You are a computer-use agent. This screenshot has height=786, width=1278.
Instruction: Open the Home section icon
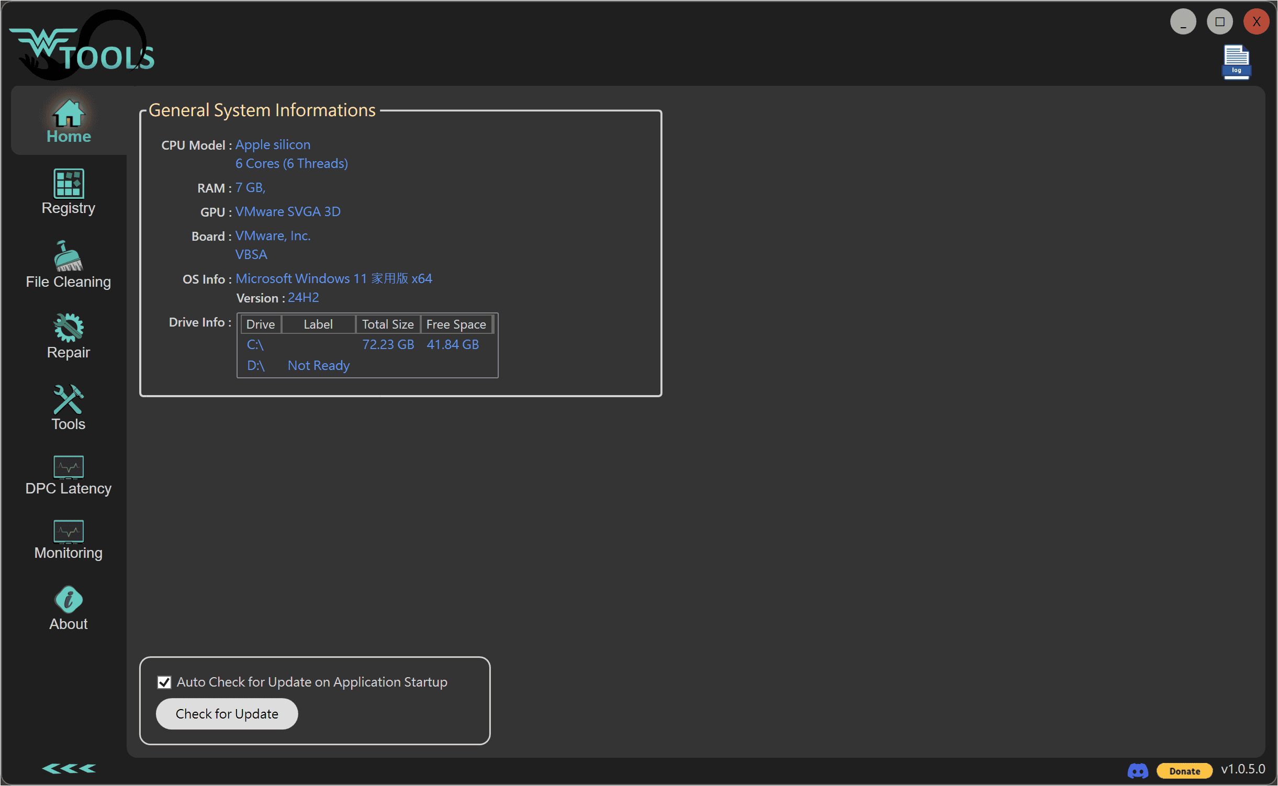coord(69,114)
